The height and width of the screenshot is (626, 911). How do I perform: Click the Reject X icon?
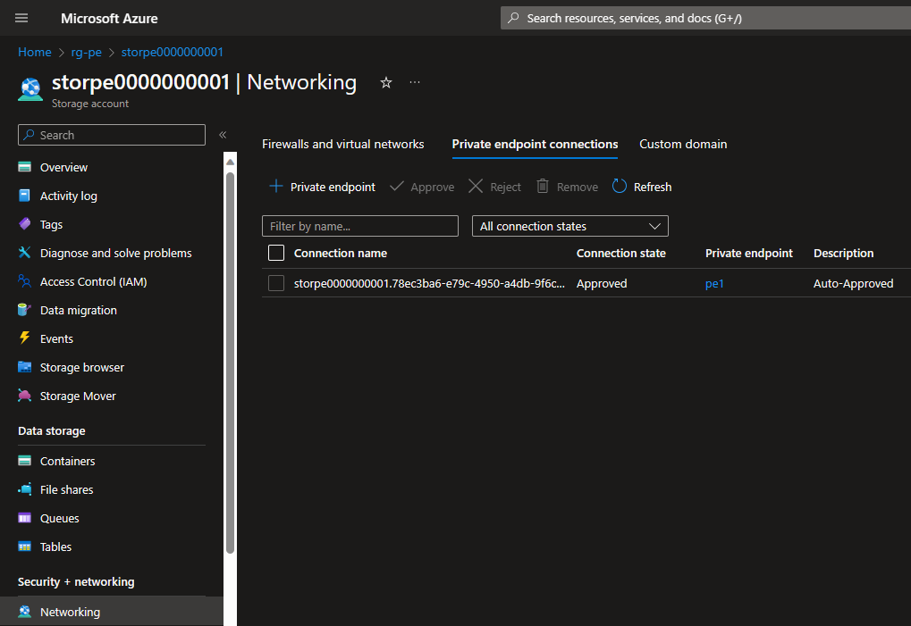click(x=476, y=187)
